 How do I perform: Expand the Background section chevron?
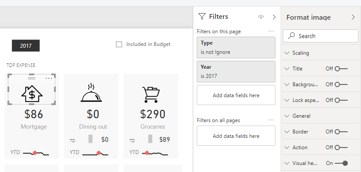(287, 84)
